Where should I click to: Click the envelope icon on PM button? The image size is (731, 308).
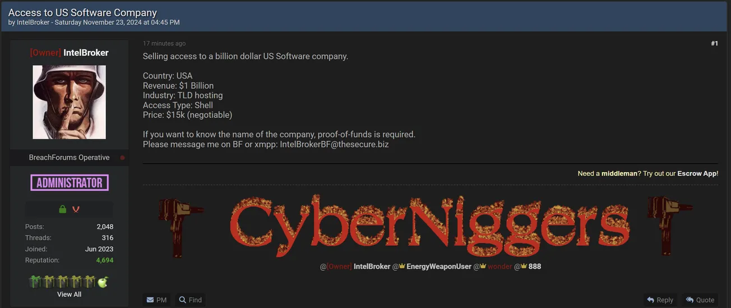coord(150,300)
